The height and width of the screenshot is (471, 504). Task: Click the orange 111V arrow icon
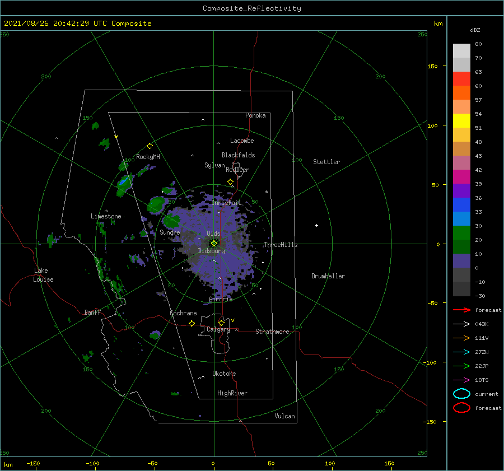coord(461,338)
